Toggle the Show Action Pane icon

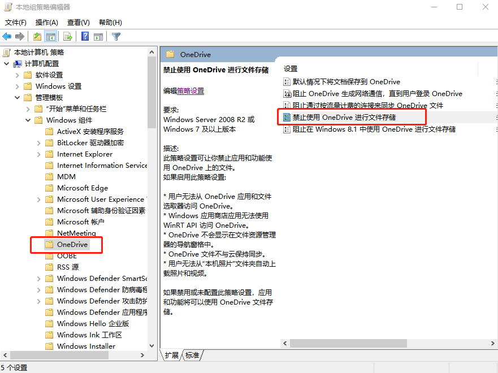[97, 36]
